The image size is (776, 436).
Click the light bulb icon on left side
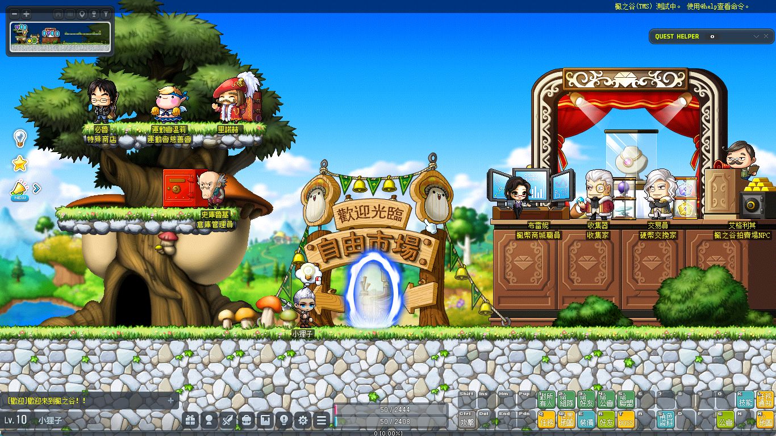20,137
